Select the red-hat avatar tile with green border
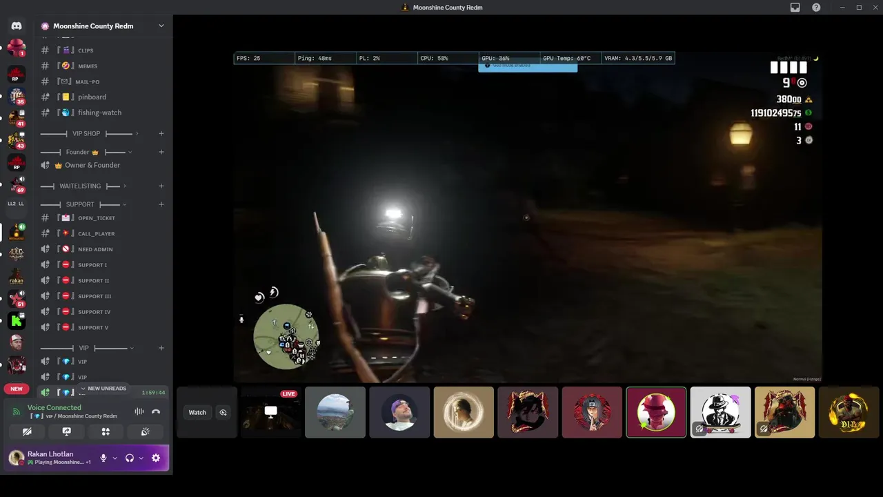 656,412
